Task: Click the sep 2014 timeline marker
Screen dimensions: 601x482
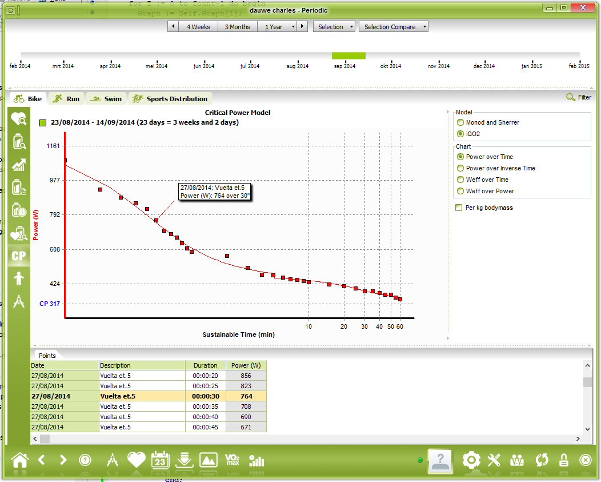Action: (x=344, y=66)
